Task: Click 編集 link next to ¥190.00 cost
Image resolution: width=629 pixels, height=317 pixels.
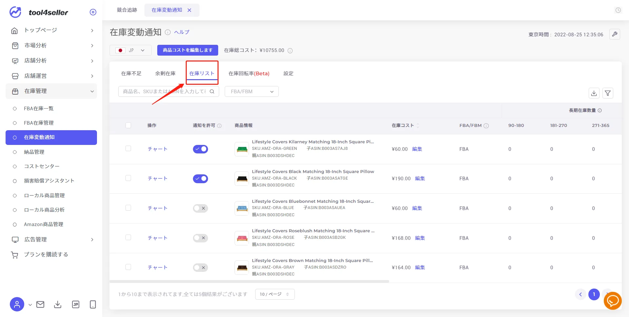Action: pyautogui.click(x=420, y=179)
